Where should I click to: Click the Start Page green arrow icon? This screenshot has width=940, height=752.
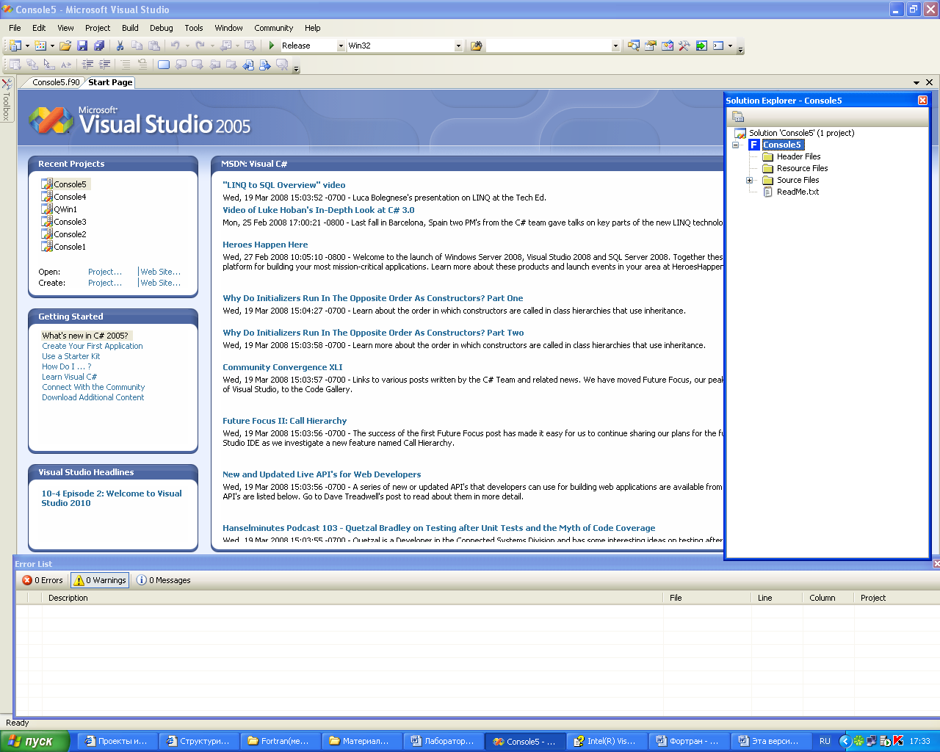[x=701, y=46]
